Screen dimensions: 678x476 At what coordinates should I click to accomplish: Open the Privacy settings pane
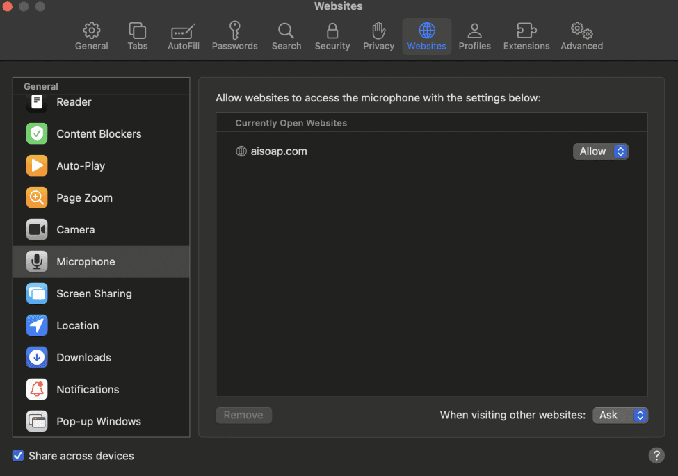point(378,36)
